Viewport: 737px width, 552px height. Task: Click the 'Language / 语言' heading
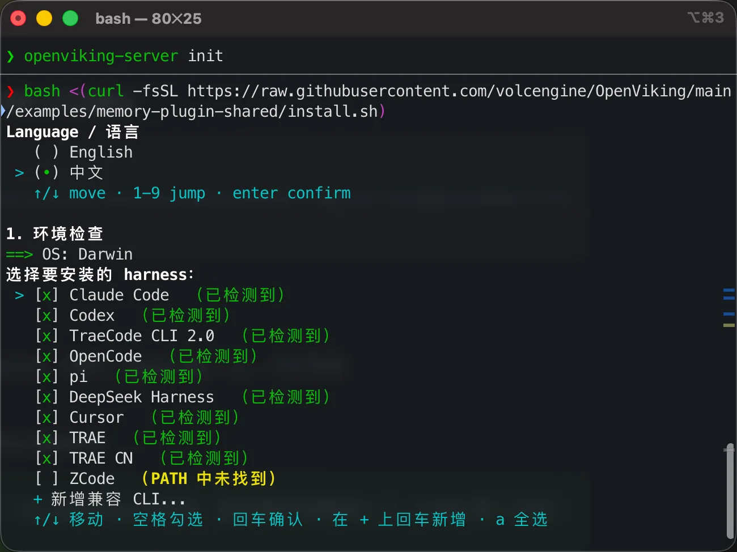(x=73, y=132)
